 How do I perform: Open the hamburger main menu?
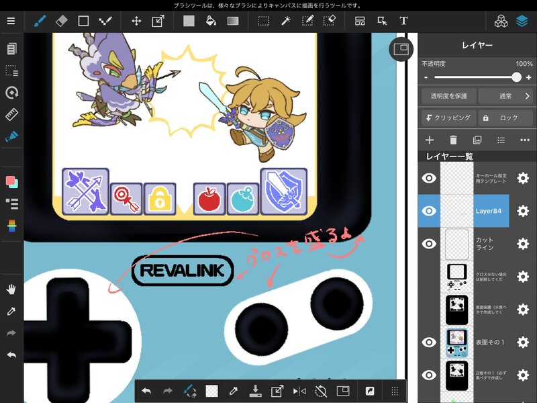pos(11,21)
